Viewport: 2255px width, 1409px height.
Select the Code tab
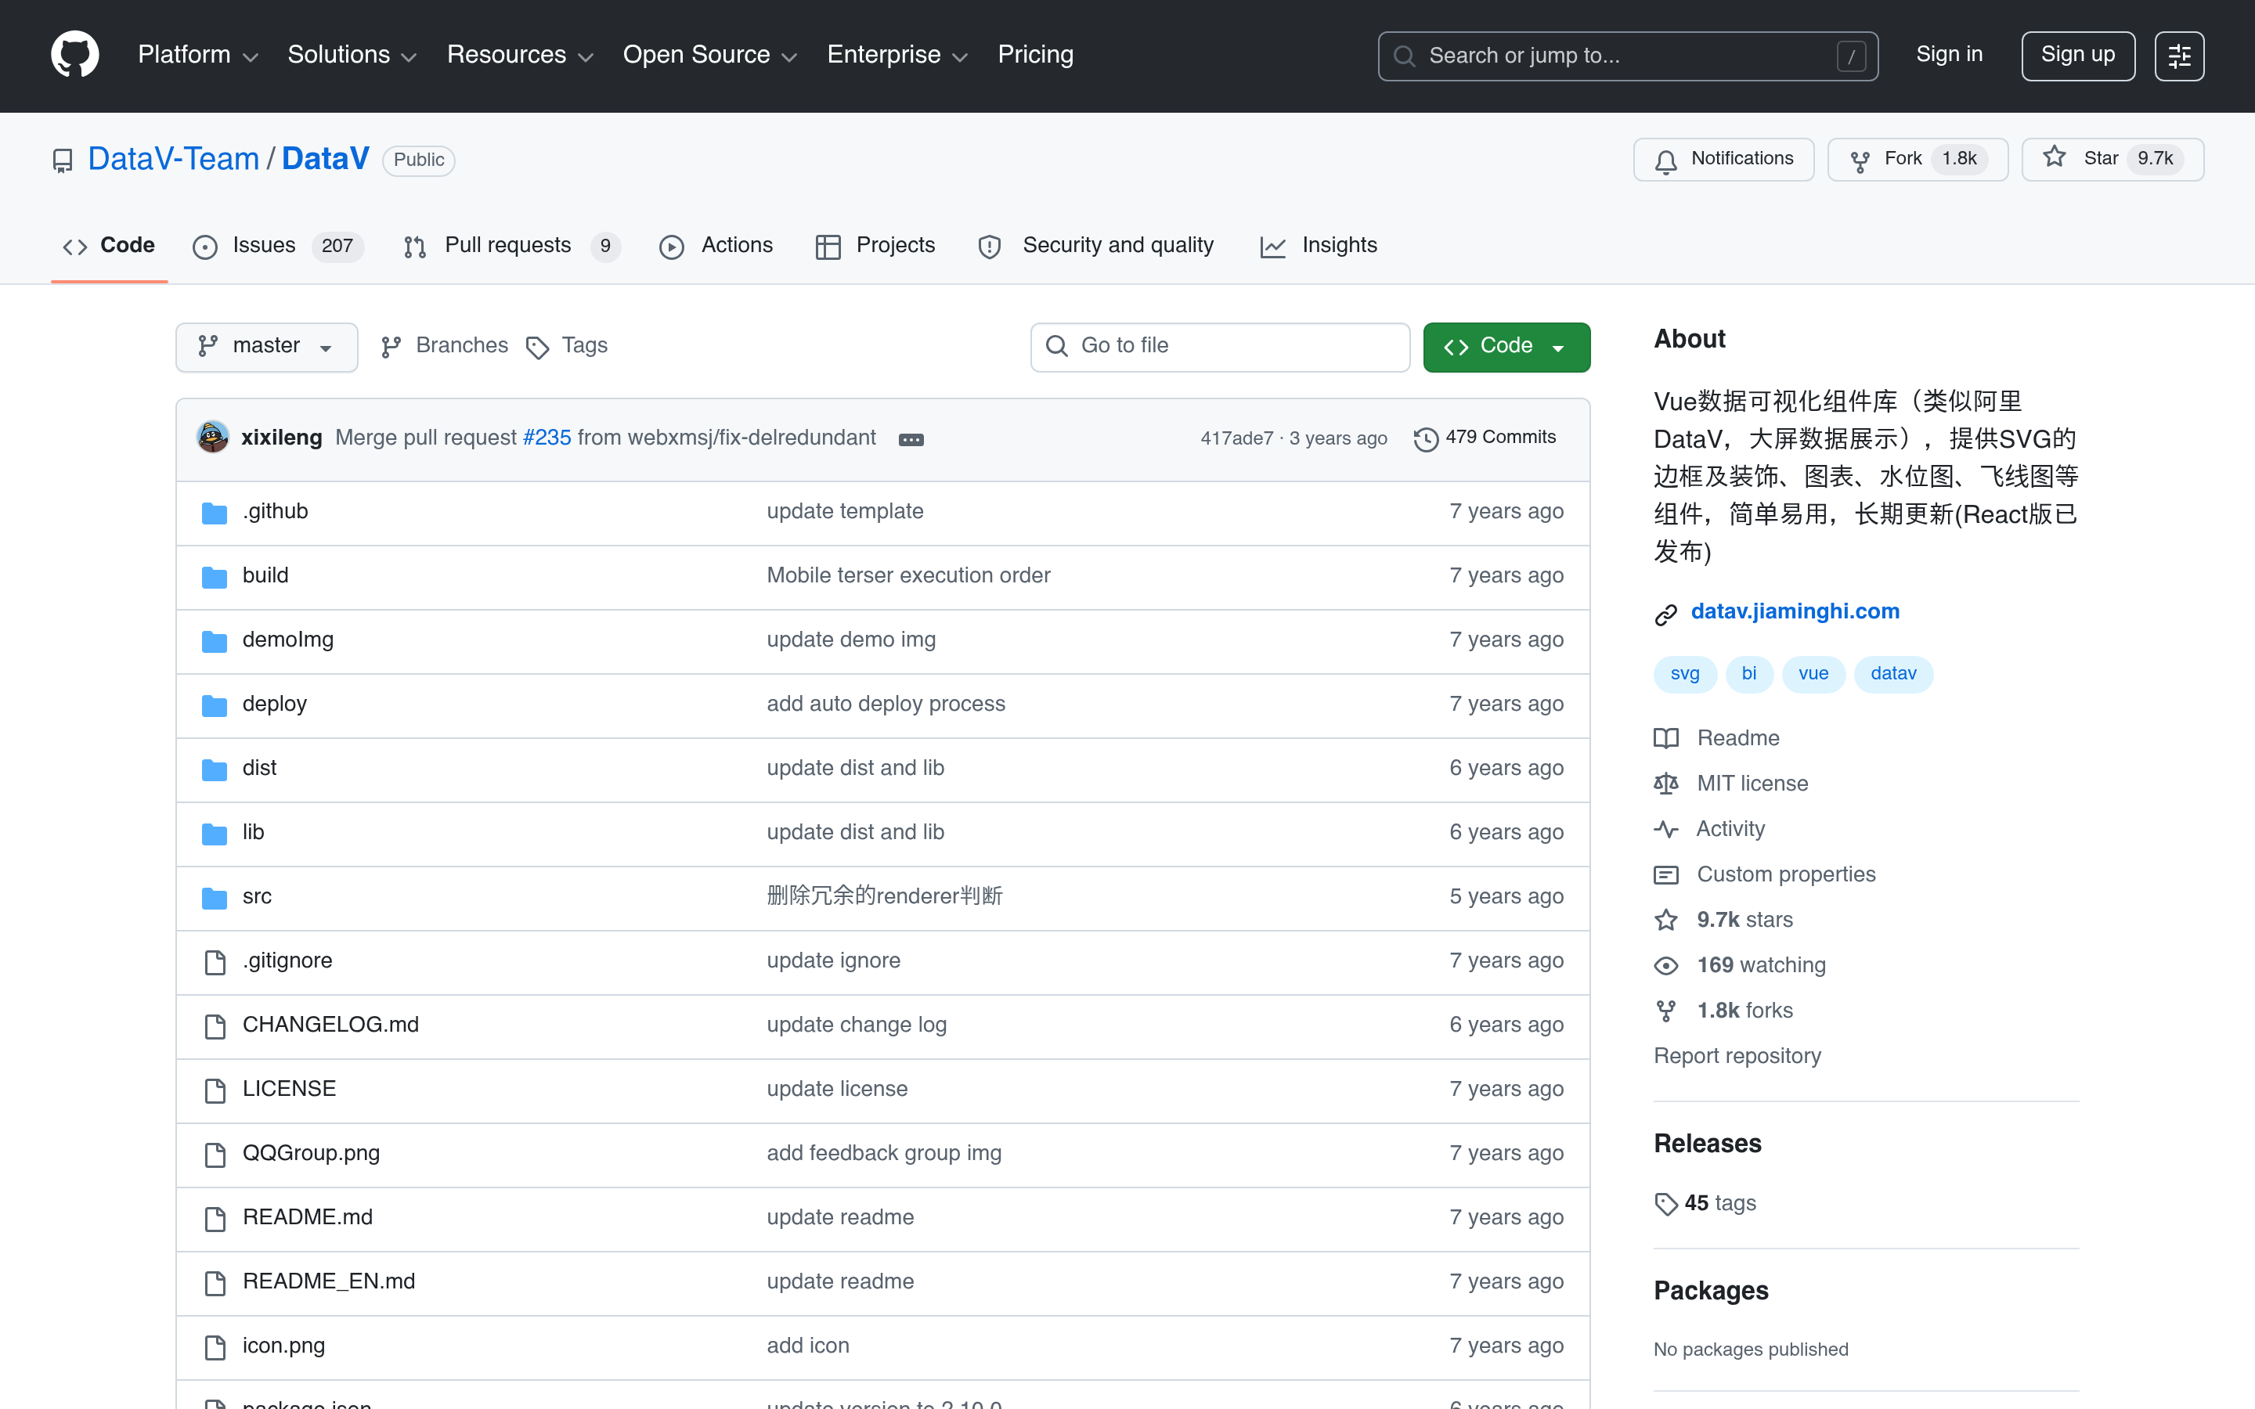point(109,246)
